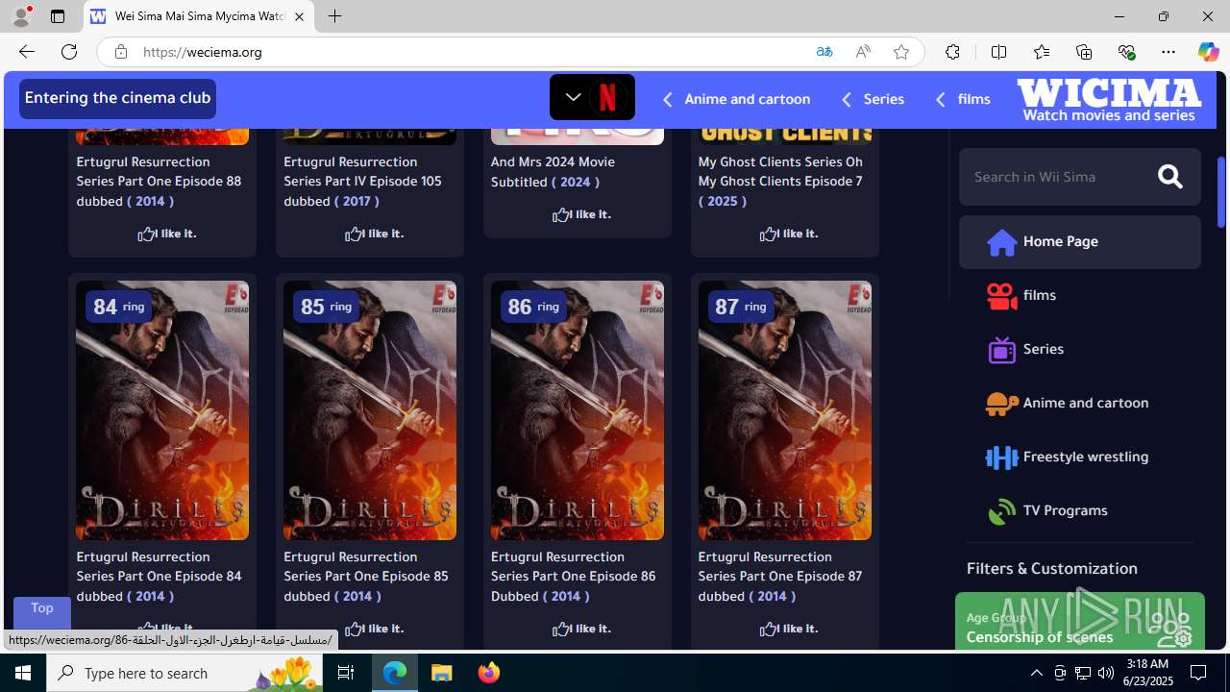Open Firefox from taskbar
The height and width of the screenshot is (692, 1230).
coord(488,673)
